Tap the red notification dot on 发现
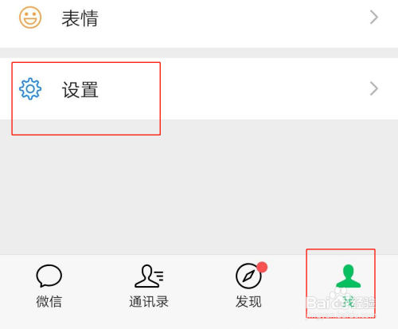The height and width of the screenshot is (329, 398). (x=262, y=267)
